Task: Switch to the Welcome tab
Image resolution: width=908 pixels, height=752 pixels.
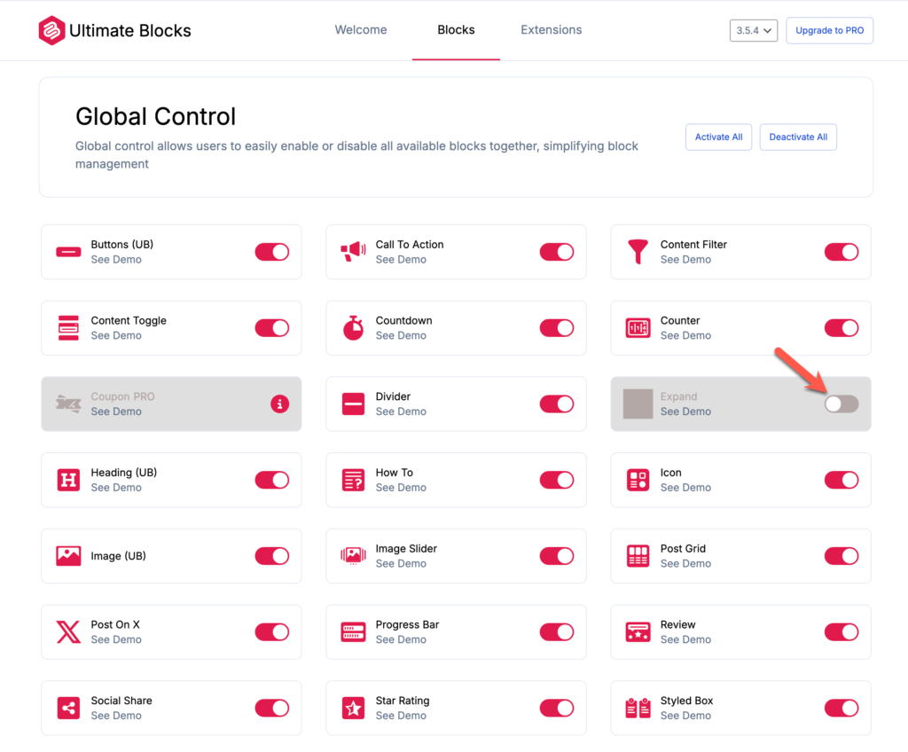Action: point(361,30)
